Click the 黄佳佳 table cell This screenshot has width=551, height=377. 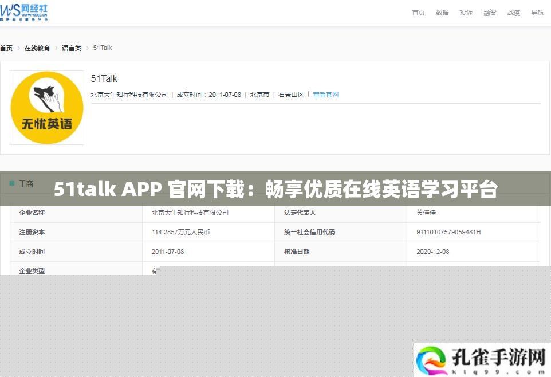(x=426, y=213)
